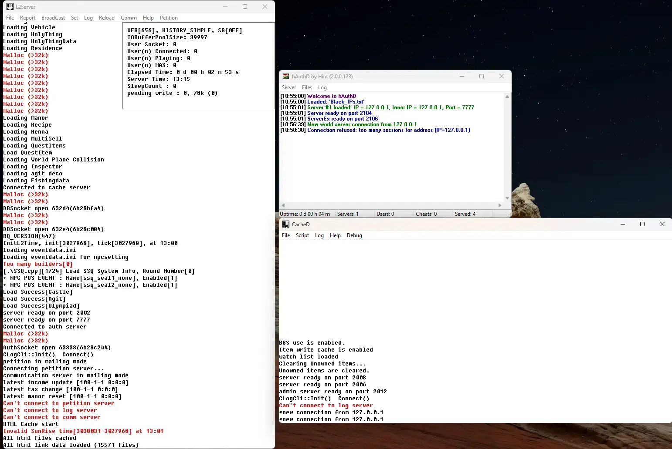Click 'Connected to auth server' L2Server line
The image size is (672, 449).
tap(45, 327)
